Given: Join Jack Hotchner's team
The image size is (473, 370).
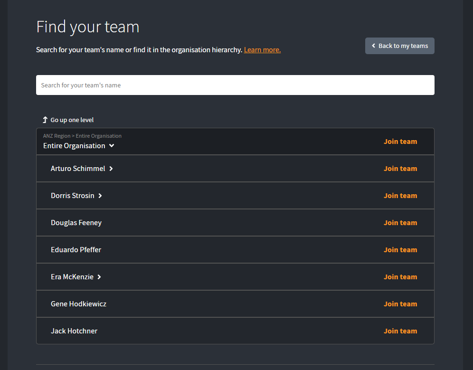Looking at the screenshot, I should pos(400,331).
